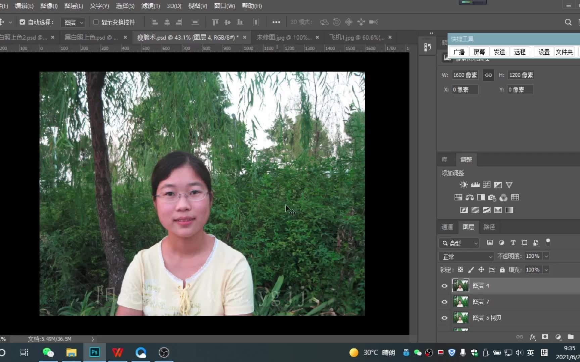Create a new layer mask
The width and height of the screenshot is (580, 362).
coord(545,337)
